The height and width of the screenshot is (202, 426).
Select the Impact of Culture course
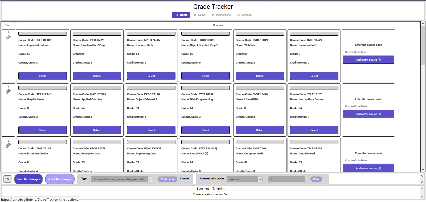[x=43, y=76]
